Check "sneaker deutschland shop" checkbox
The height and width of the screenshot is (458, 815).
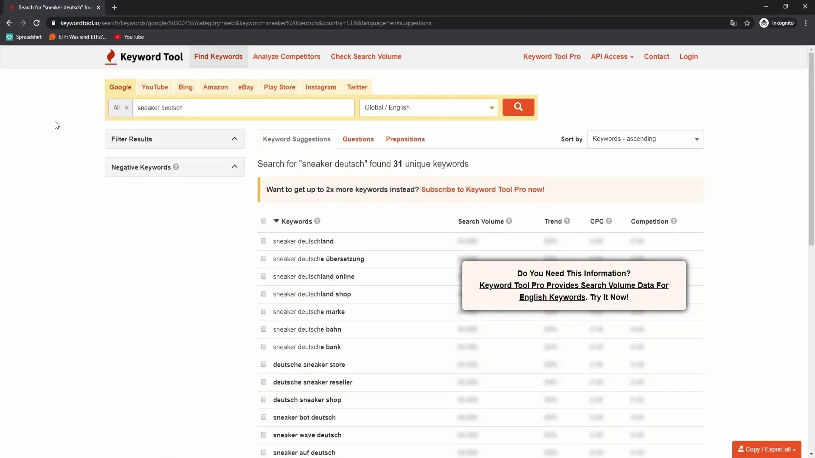click(264, 294)
